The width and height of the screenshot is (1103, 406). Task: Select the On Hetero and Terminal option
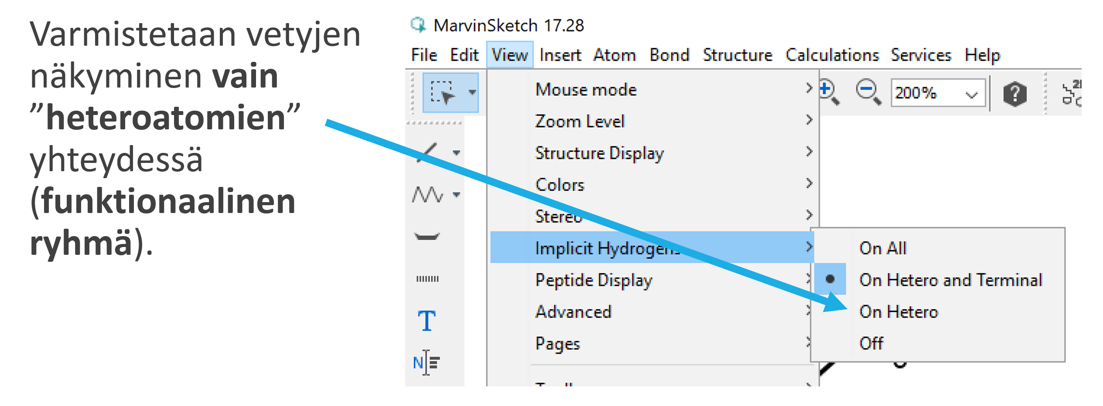pyautogui.click(x=950, y=280)
